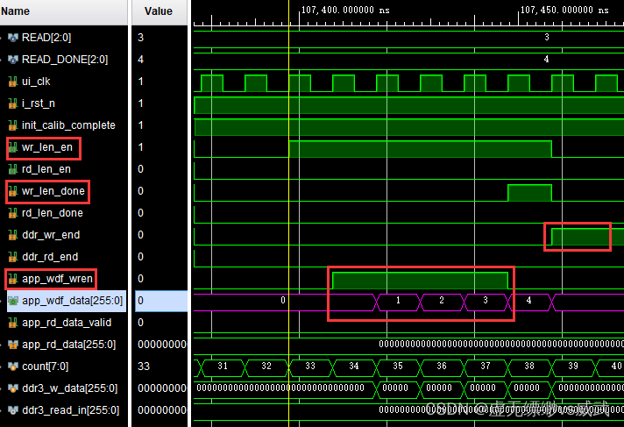This screenshot has height=427, width=624.
Task: Select the wr_len_done signal name
Action: (53, 191)
